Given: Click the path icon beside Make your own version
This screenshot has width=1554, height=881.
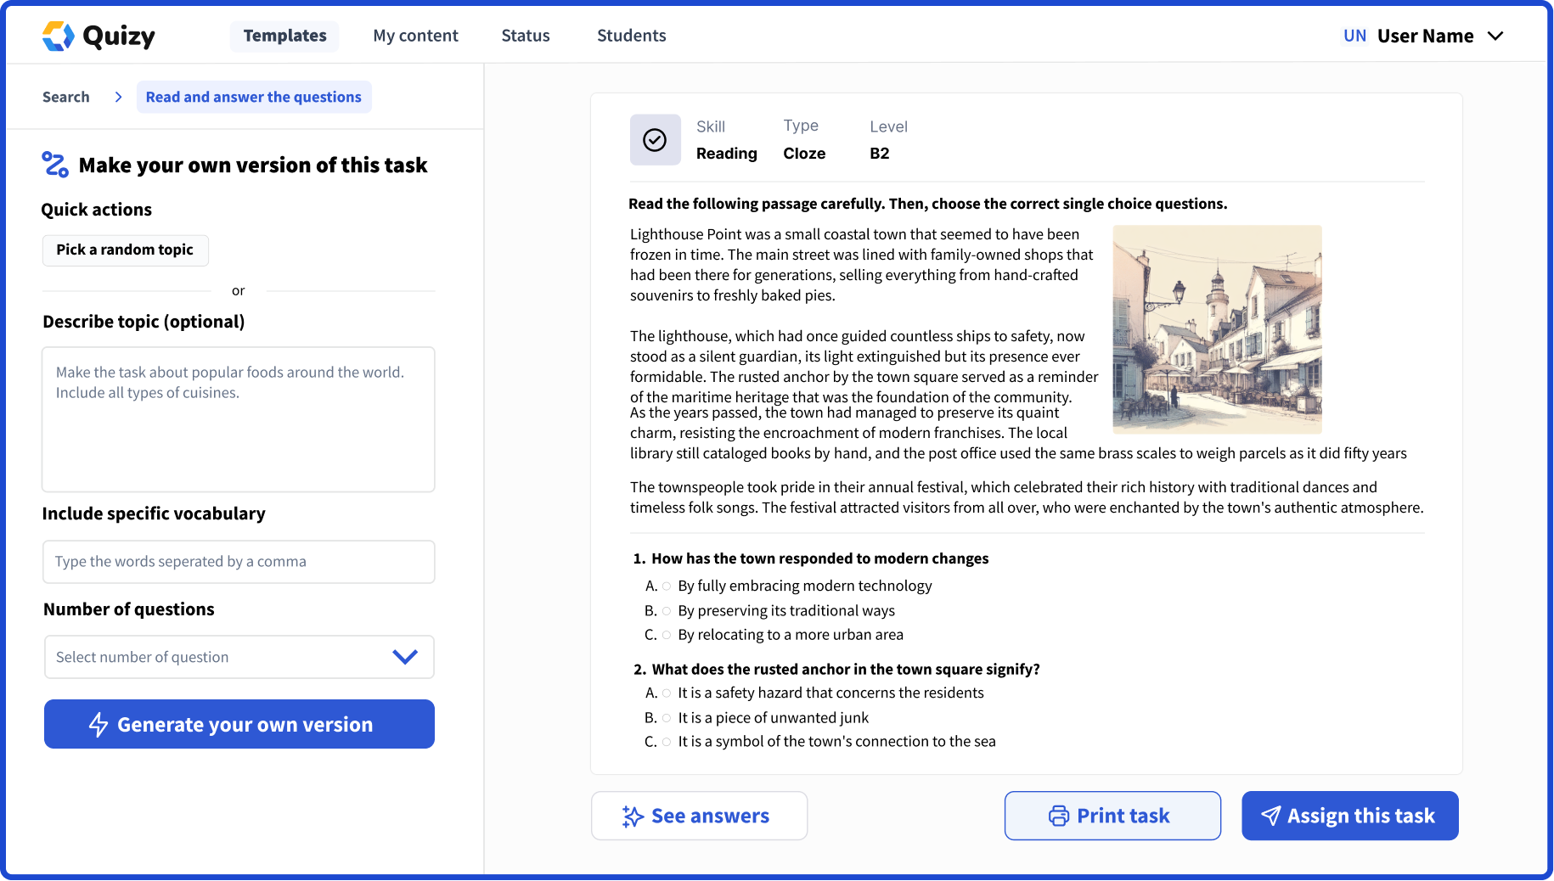Looking at the screenshot, I should pos(55,165).
